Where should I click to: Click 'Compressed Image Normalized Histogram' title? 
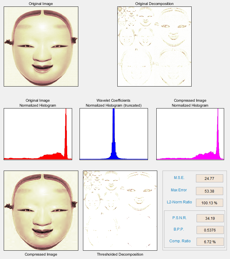click(x=190, y=103)
